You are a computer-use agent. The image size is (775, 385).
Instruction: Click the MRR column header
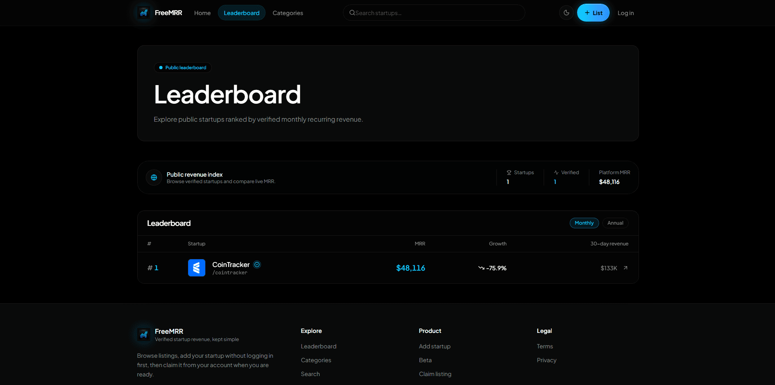[420, 244]
